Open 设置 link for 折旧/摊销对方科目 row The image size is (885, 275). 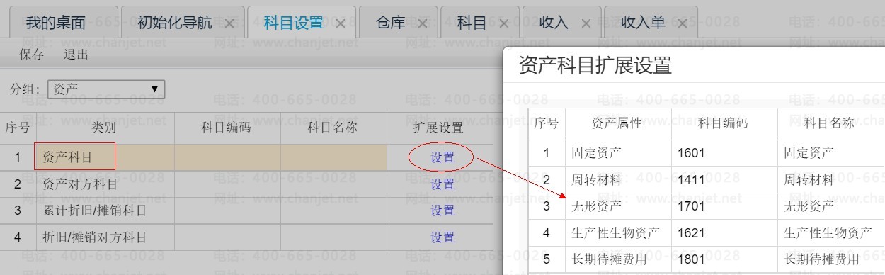pos(442,237)
